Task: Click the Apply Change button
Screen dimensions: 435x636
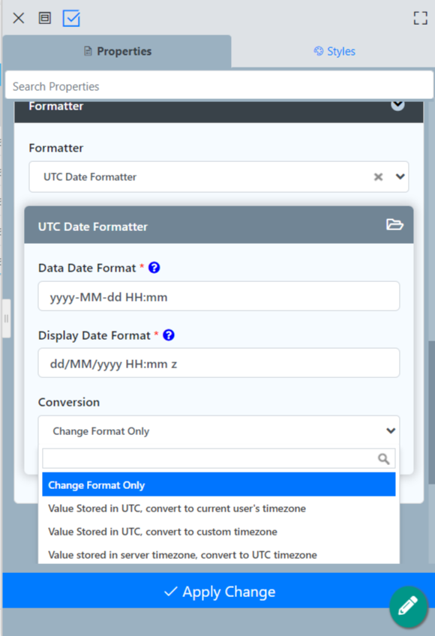Action: [219, 592]
